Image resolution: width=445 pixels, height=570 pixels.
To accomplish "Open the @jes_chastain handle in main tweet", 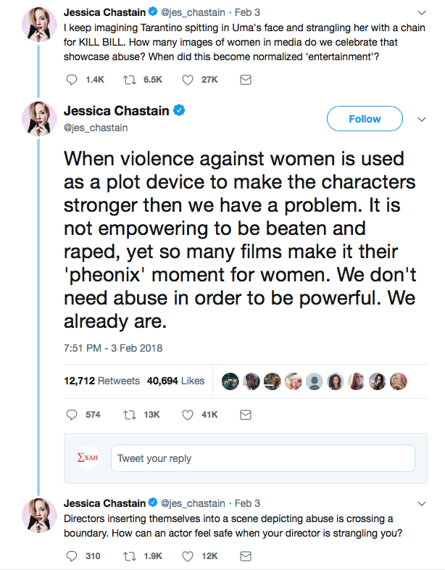I will pyautogui.click(x=96, y=128).
